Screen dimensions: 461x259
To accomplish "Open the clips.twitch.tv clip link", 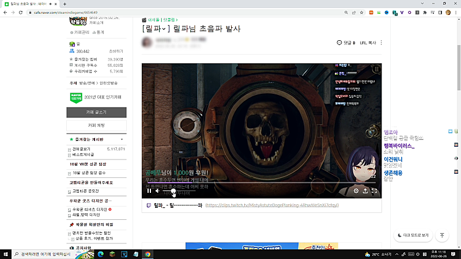I will pyautogui.click(x=272, y=205).
